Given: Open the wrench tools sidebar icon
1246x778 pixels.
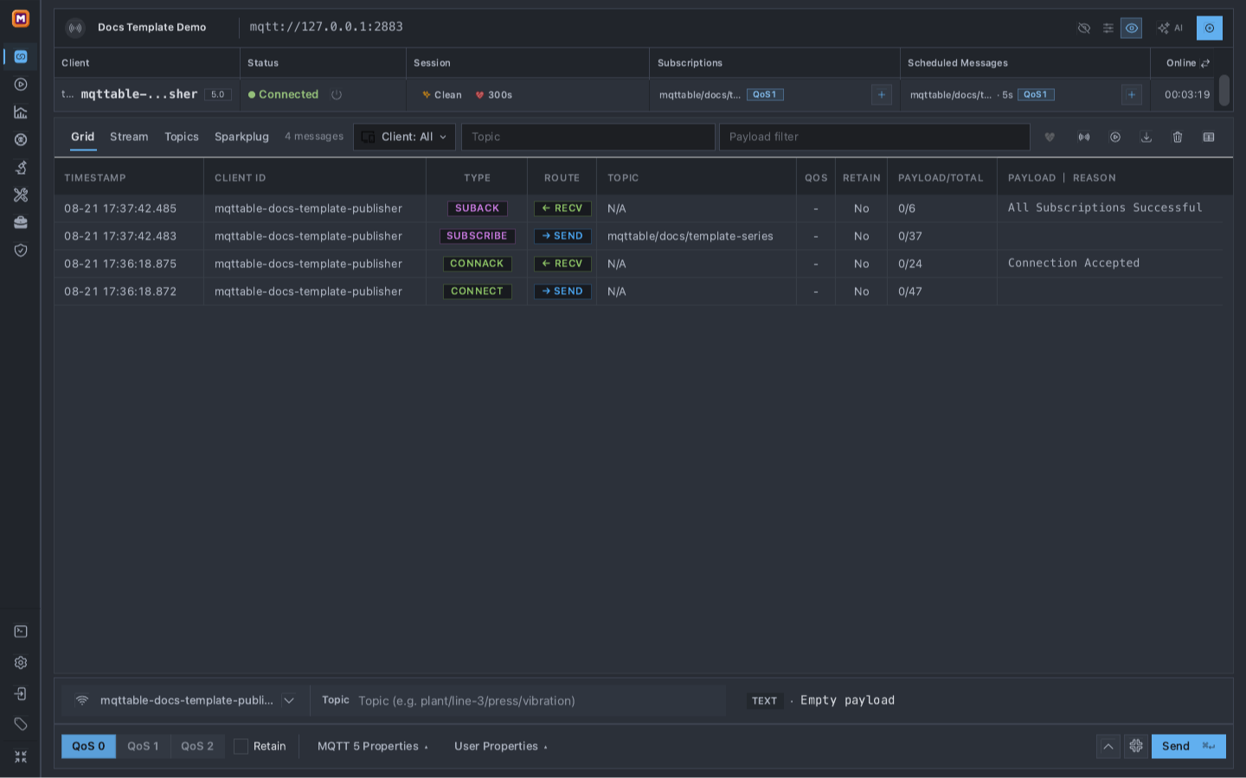Looking at the screenshot, I should (x=21, y=195).
